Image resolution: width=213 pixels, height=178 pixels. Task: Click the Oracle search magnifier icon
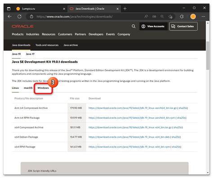[133, 26]
